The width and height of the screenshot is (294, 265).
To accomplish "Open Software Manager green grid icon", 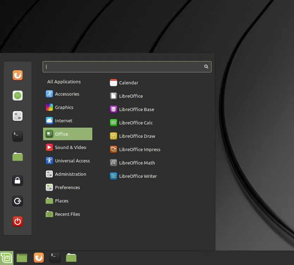I will coord(18,96).
